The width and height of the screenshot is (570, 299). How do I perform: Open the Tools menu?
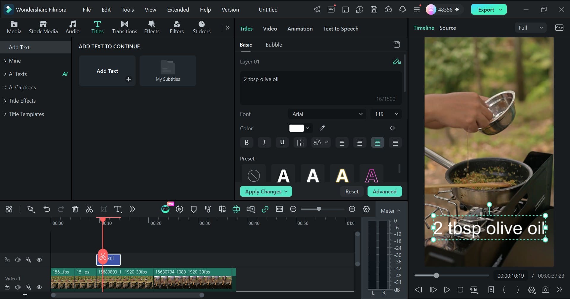pyautogui.click(x=128, y=9)
